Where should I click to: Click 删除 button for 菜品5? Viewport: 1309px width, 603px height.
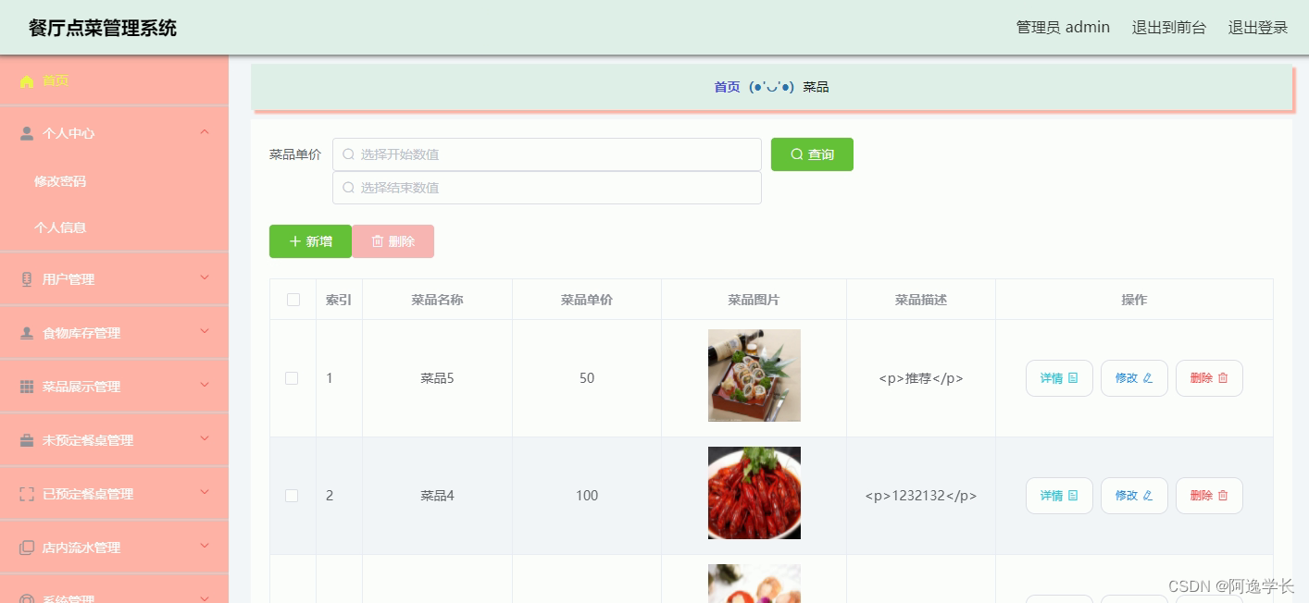click(x=1209, y=378)
